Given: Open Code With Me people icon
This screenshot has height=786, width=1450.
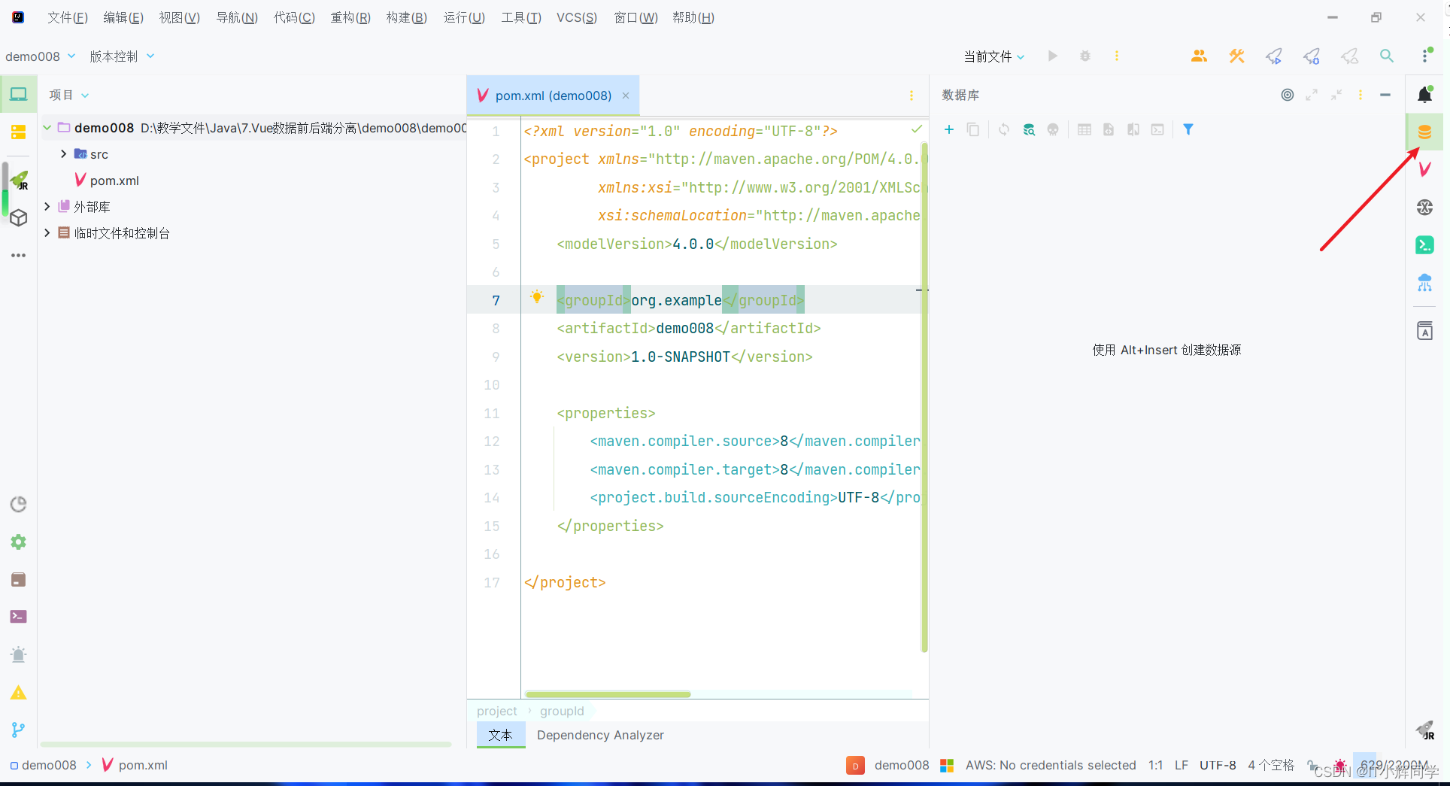Looking at the screenshot, I should (1200, 56).
